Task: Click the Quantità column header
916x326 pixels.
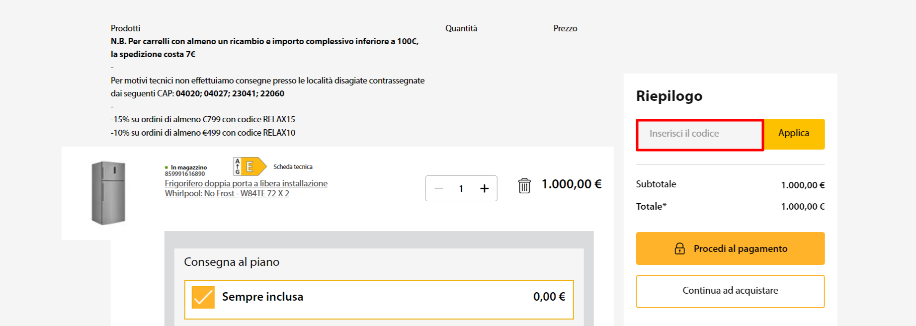Action: (461, 28)
